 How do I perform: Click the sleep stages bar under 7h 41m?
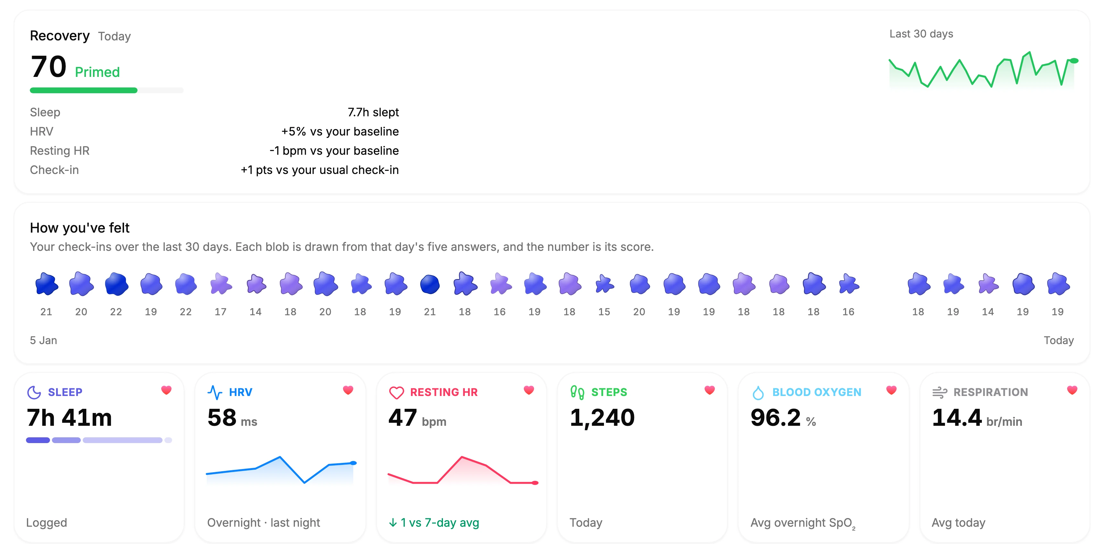coord(99,440)
